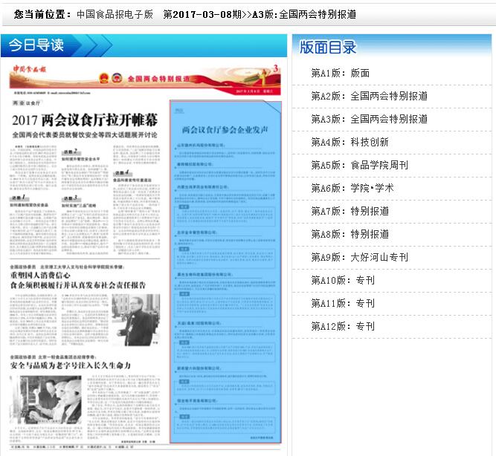Click national emblem icon in banner
The width and height of the screenshot is (496, 456).
[104, 78]
